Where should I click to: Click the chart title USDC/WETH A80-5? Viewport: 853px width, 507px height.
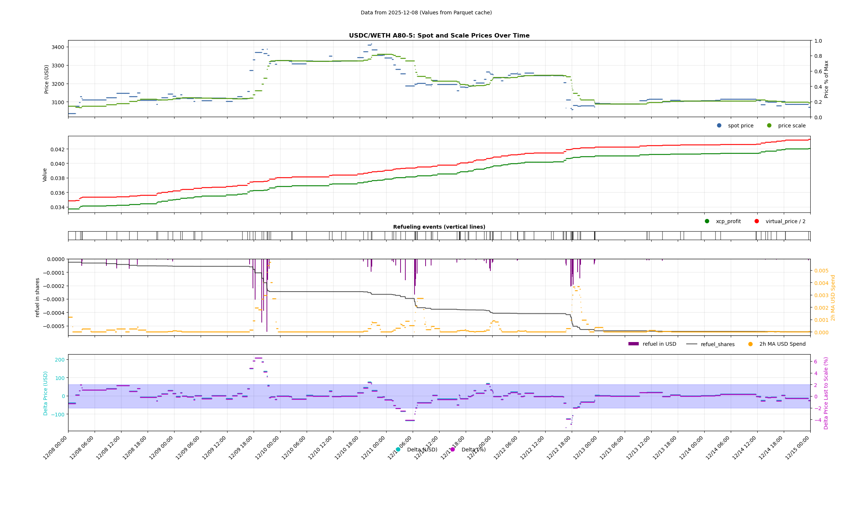coord(439,36)
